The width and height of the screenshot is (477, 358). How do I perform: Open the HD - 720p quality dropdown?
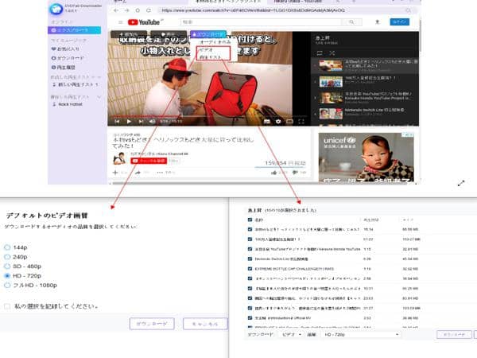(362, 335)
